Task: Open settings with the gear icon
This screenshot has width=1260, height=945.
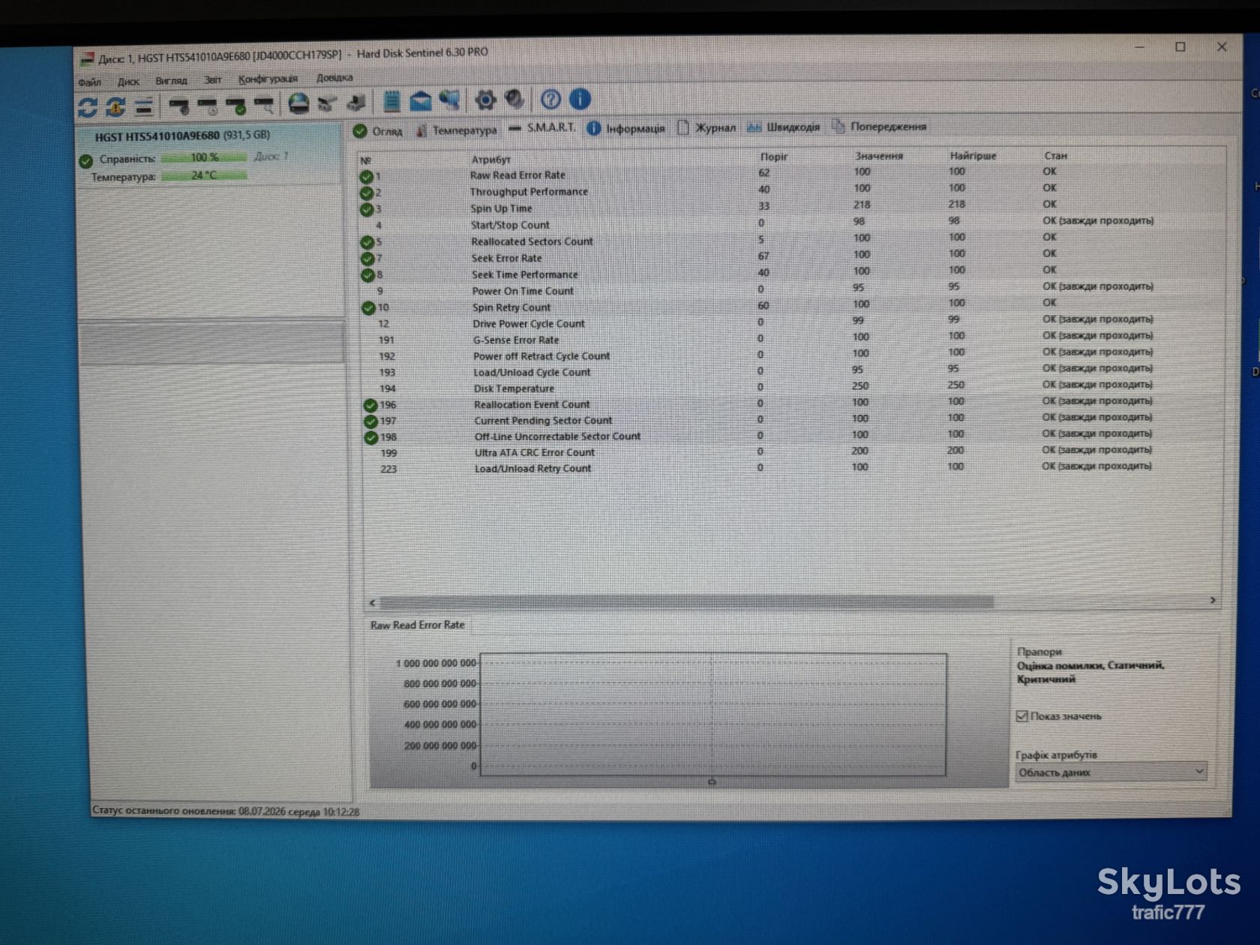Action: [485, 100]
